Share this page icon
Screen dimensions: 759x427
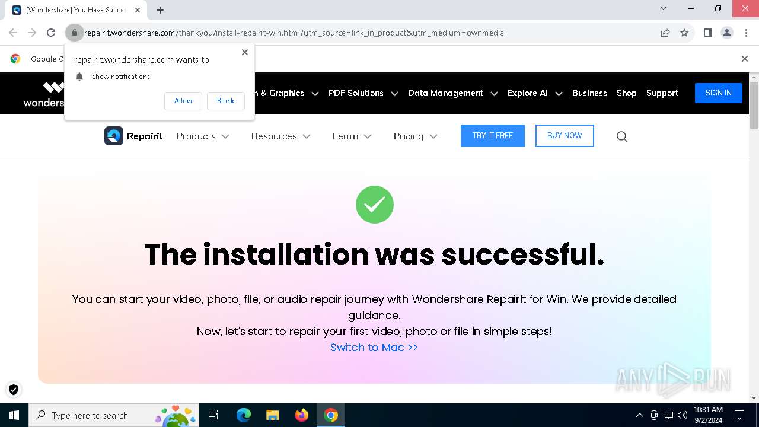(x=665, y=33)
